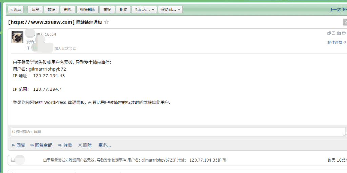Screen dimensions: 347x173
Task: Go back with « 返回 button
Action: pos(16,10)
